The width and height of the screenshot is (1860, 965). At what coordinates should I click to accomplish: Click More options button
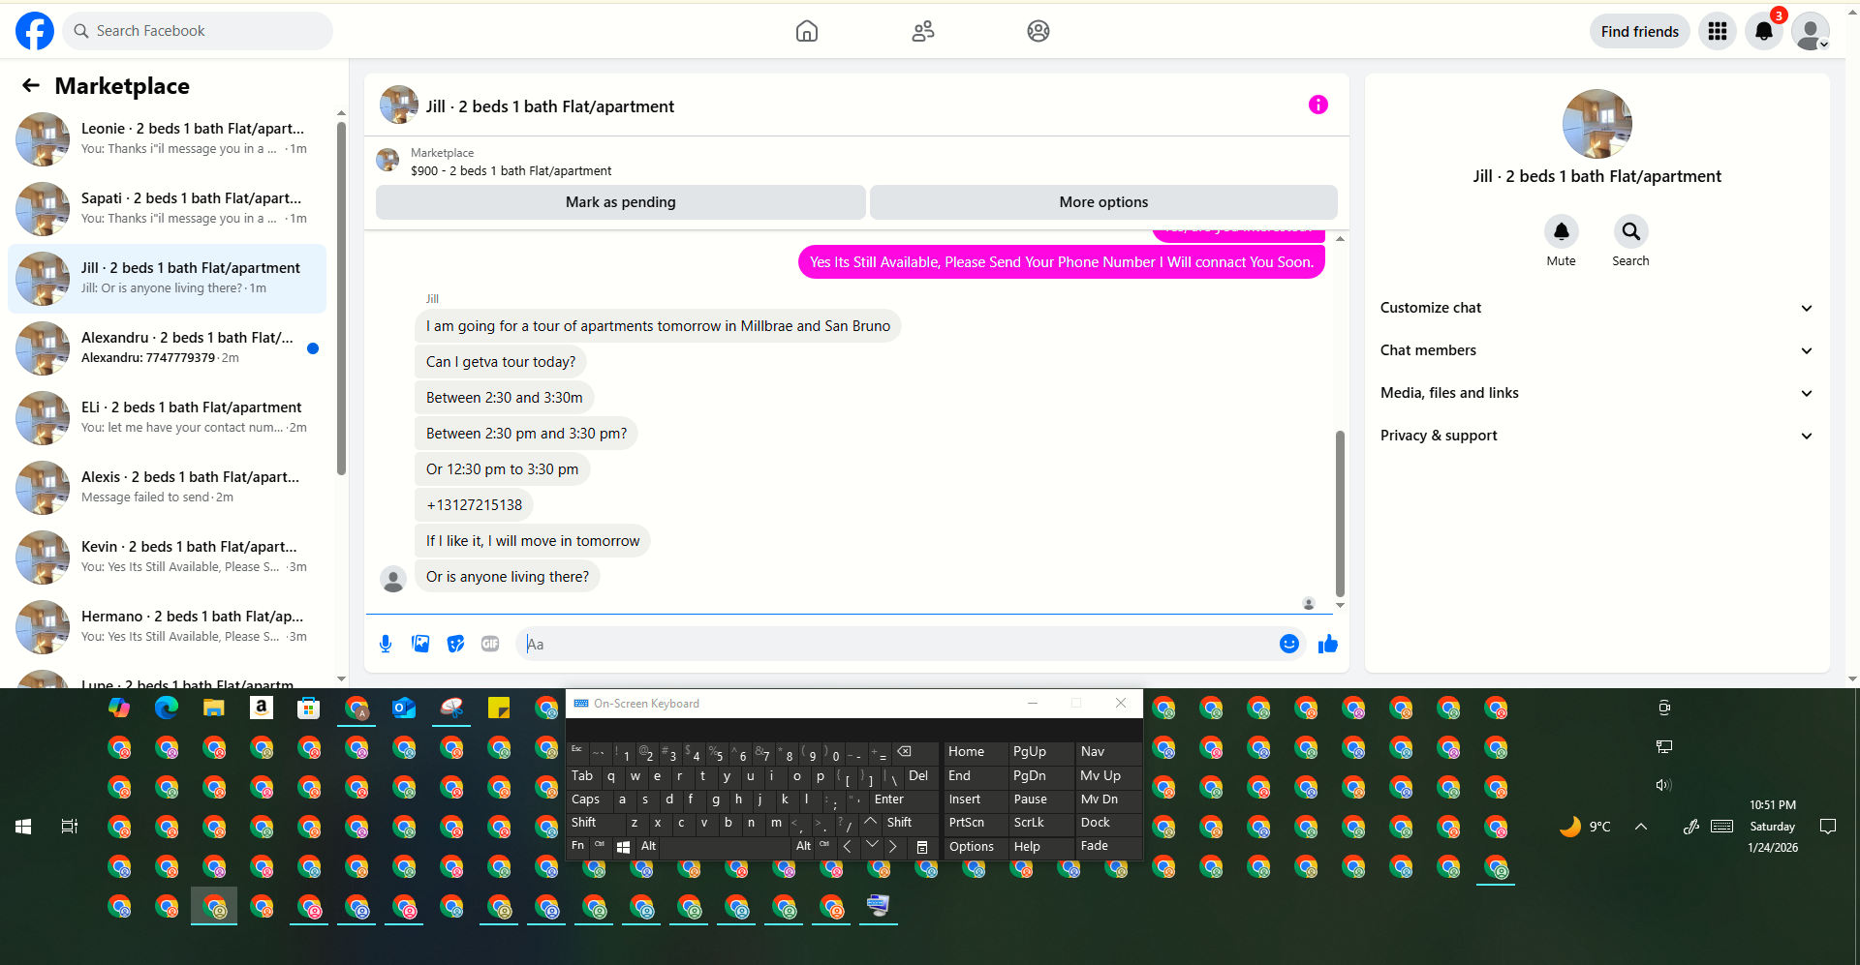pyautogui.click(x=1103, y=202)
